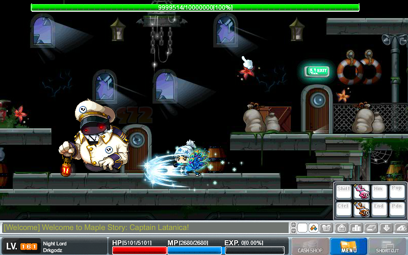Screen dimensions: 408x255
Task: Select the empty Ctrl quickslot
Action: click(x=343, y=209)
